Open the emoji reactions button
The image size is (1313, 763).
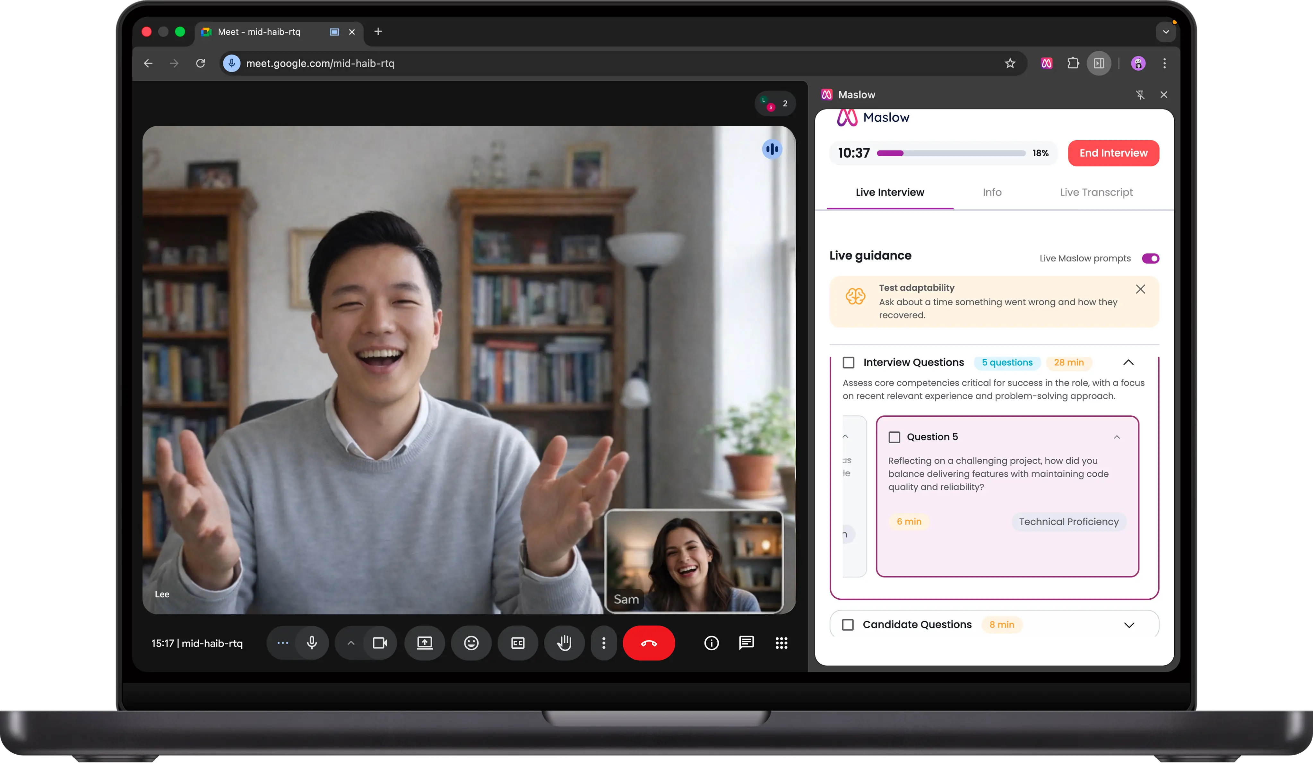(471, 643)
